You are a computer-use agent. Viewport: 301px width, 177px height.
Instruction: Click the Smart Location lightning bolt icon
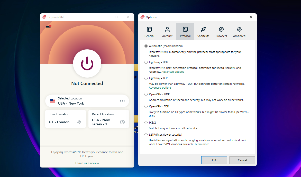coord(79,122)
